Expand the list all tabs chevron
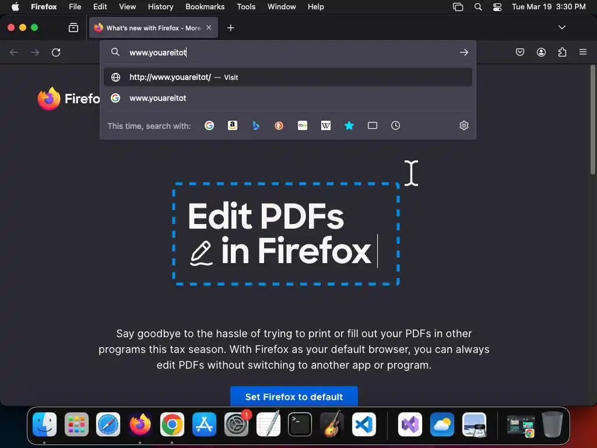Image resolution: width=597 pixels, height=448 pixels. [561, 27]
